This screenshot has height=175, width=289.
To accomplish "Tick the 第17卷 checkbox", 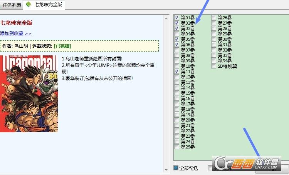I will tap(176, 103).
